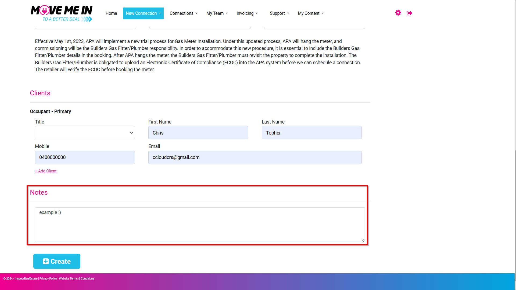The image size is (516, 290).
Task: Click the pink logout arrow icon
Action: tap(410, 13)
